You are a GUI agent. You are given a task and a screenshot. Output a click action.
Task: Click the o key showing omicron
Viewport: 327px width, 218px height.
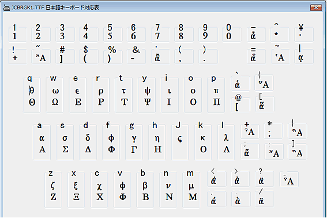click(x=193, y=95)
